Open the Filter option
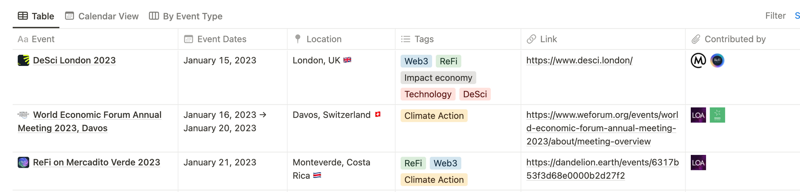800x192 pixels. coord(775,16)
